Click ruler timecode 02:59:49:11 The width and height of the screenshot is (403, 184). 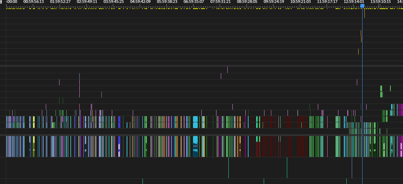pos(87,2)
